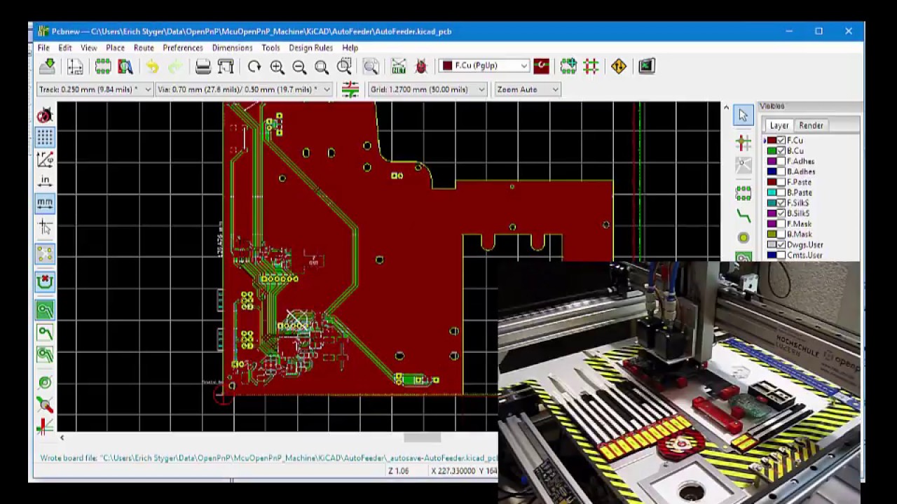Open the Design Rules menu
The width and height of the screenshot is (897, 504).
tap(310, 48)
